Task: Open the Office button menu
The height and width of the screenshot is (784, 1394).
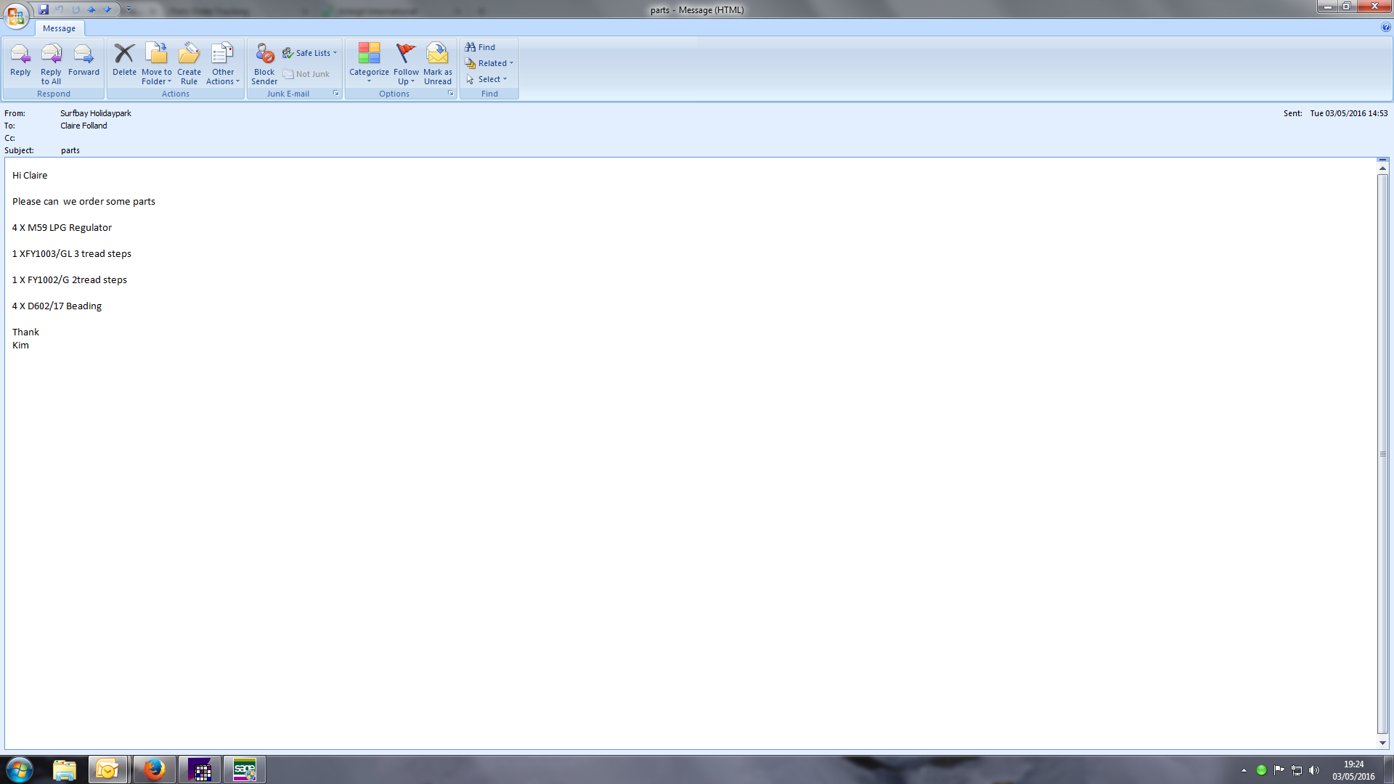Action: (16, 15)
